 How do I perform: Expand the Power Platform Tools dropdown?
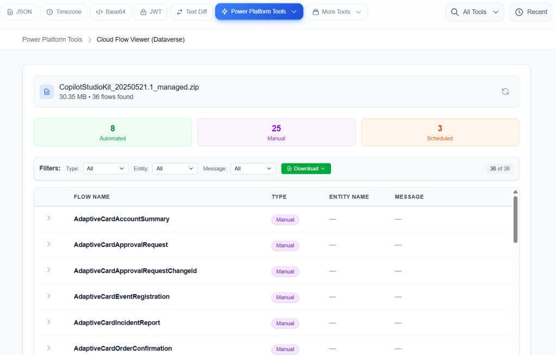pyautogui.click(x=259, y=11)
